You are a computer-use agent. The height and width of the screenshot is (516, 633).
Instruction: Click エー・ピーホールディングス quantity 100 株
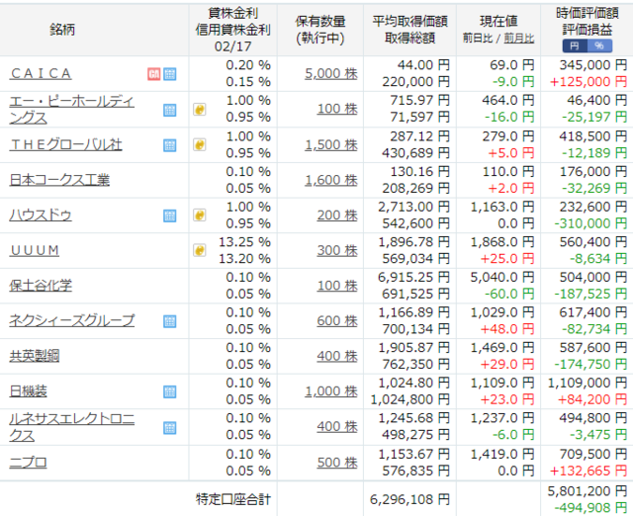[x=337, y=109]
